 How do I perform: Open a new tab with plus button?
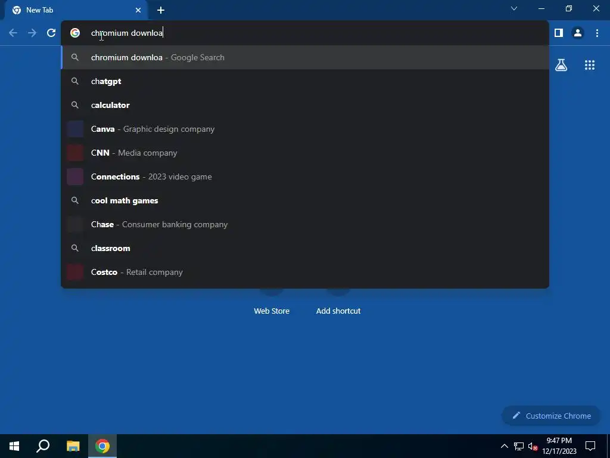coord(161,10)
